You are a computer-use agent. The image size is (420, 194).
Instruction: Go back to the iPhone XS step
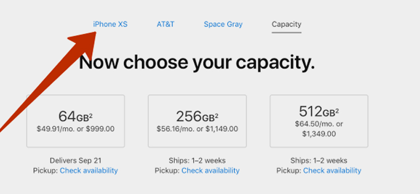(x=110, y=24)
